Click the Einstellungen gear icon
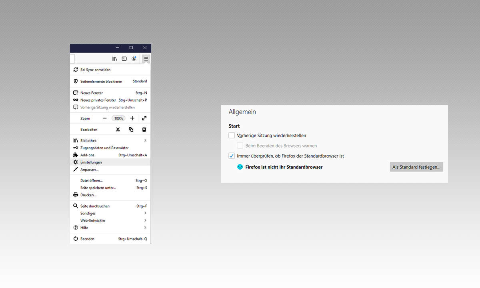The image size is (480, 288). pyautogui.click(x=76, y=162)
